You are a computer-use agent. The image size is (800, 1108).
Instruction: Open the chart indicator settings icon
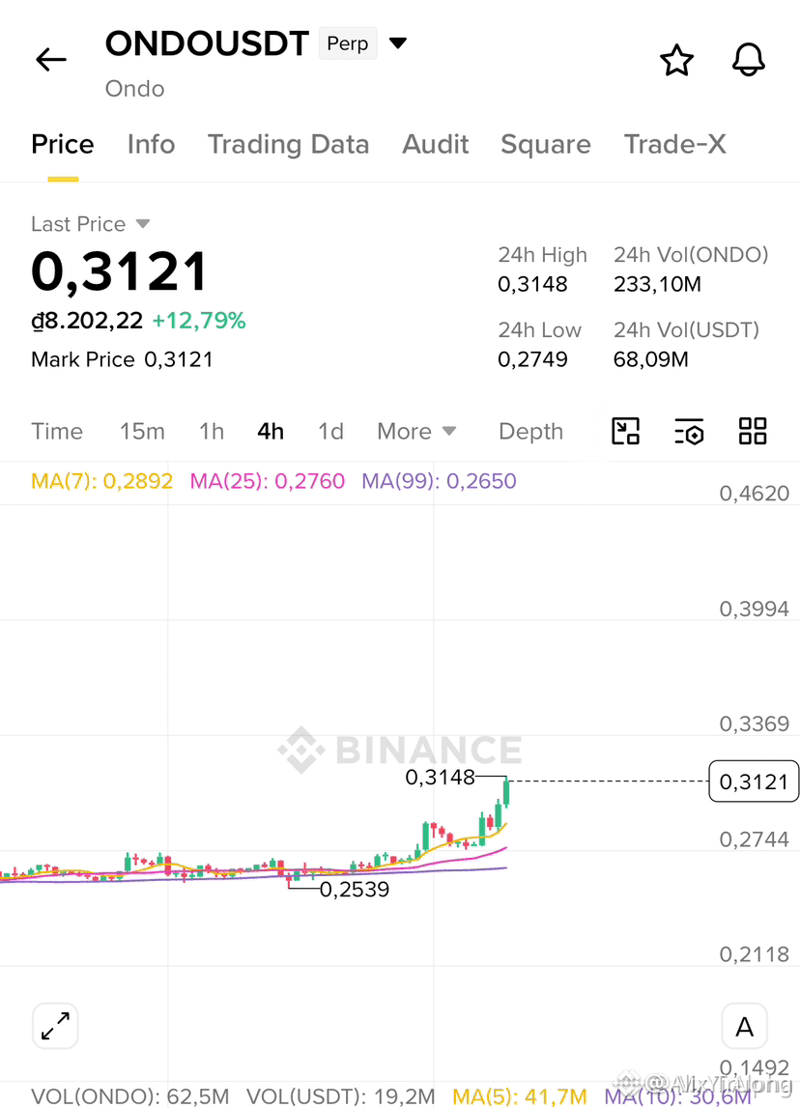689,431
